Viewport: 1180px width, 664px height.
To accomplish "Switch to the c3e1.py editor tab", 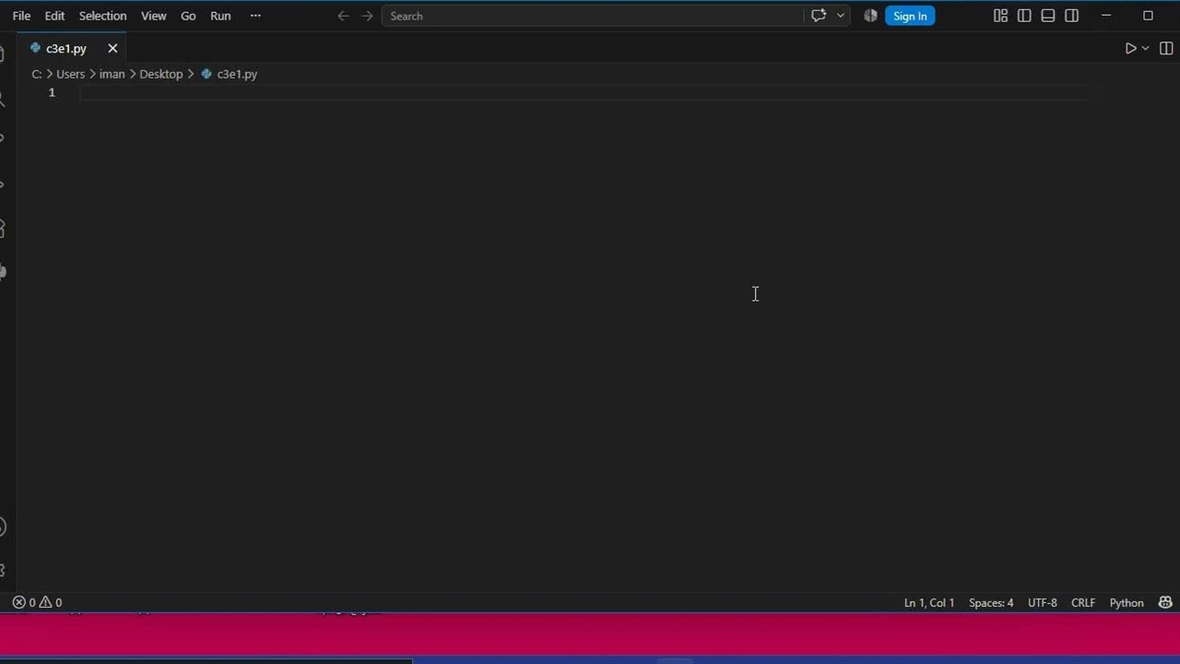I will pyautogui.click(x=66, y=49).
